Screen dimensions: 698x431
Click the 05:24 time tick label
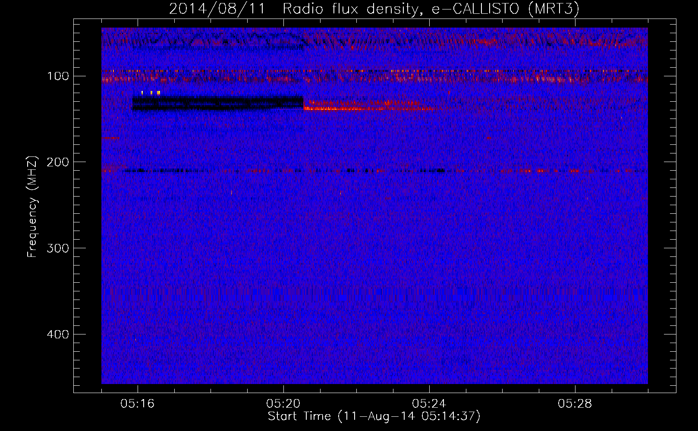[429, 404]
